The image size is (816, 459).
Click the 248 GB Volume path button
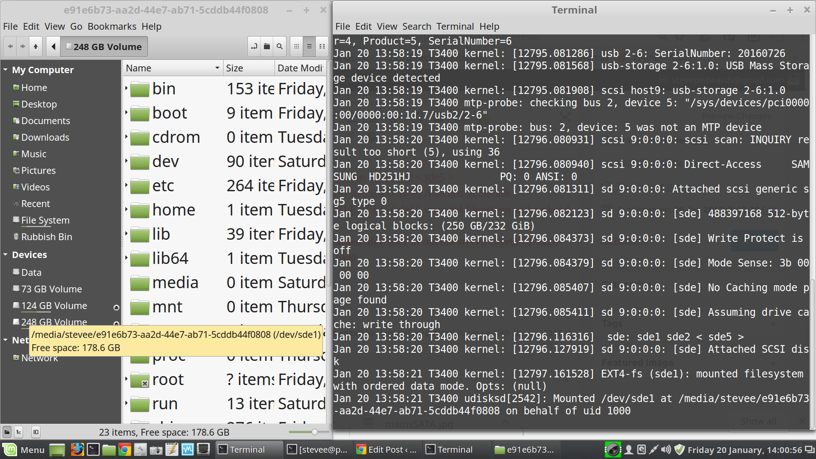coord(104,47)
